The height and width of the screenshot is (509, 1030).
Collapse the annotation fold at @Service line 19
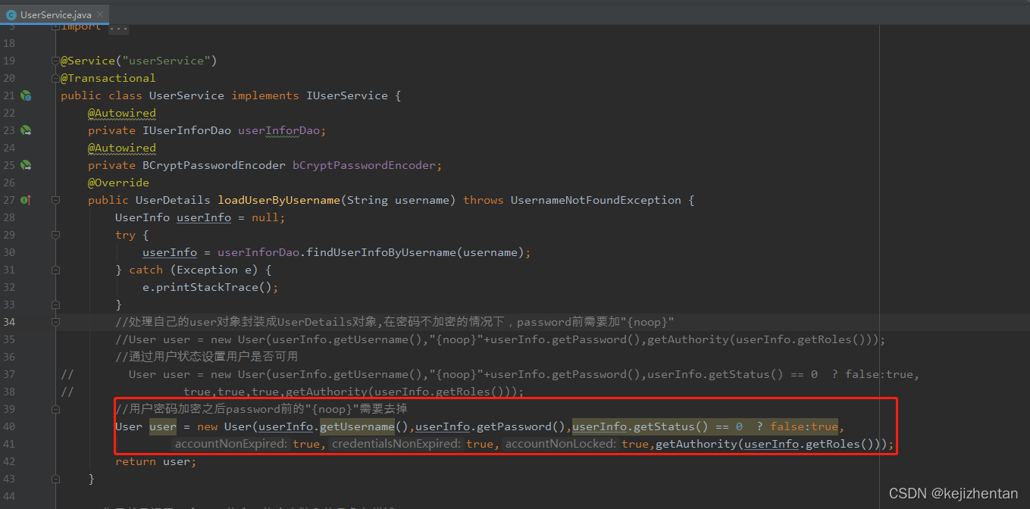tap(55, 61)
